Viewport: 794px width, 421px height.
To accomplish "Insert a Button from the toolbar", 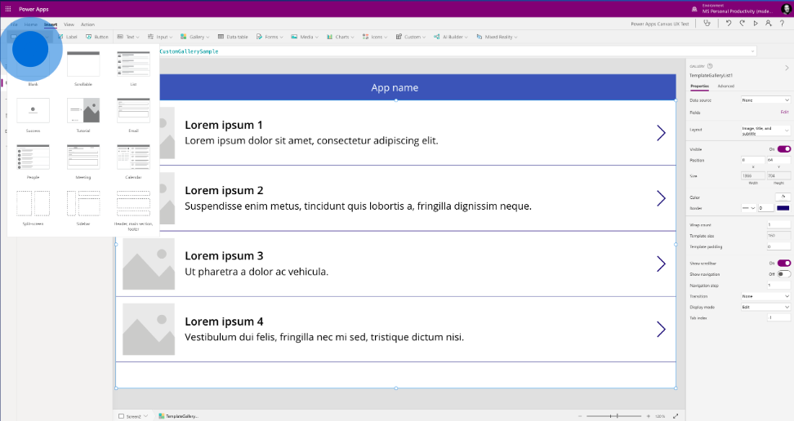I will click(x=97, y=37).
